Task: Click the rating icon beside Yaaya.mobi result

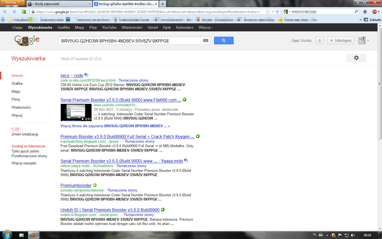Action: (186, 160)
